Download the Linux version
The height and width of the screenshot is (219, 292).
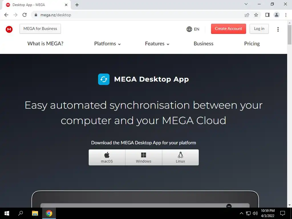point(181,157)
